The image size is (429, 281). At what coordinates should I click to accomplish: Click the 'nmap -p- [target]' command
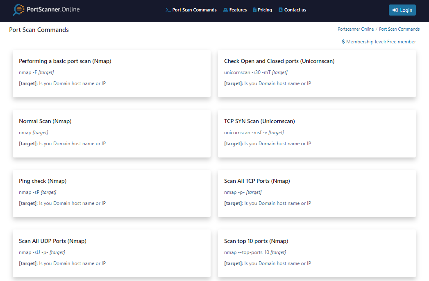(x=243, y=192)
